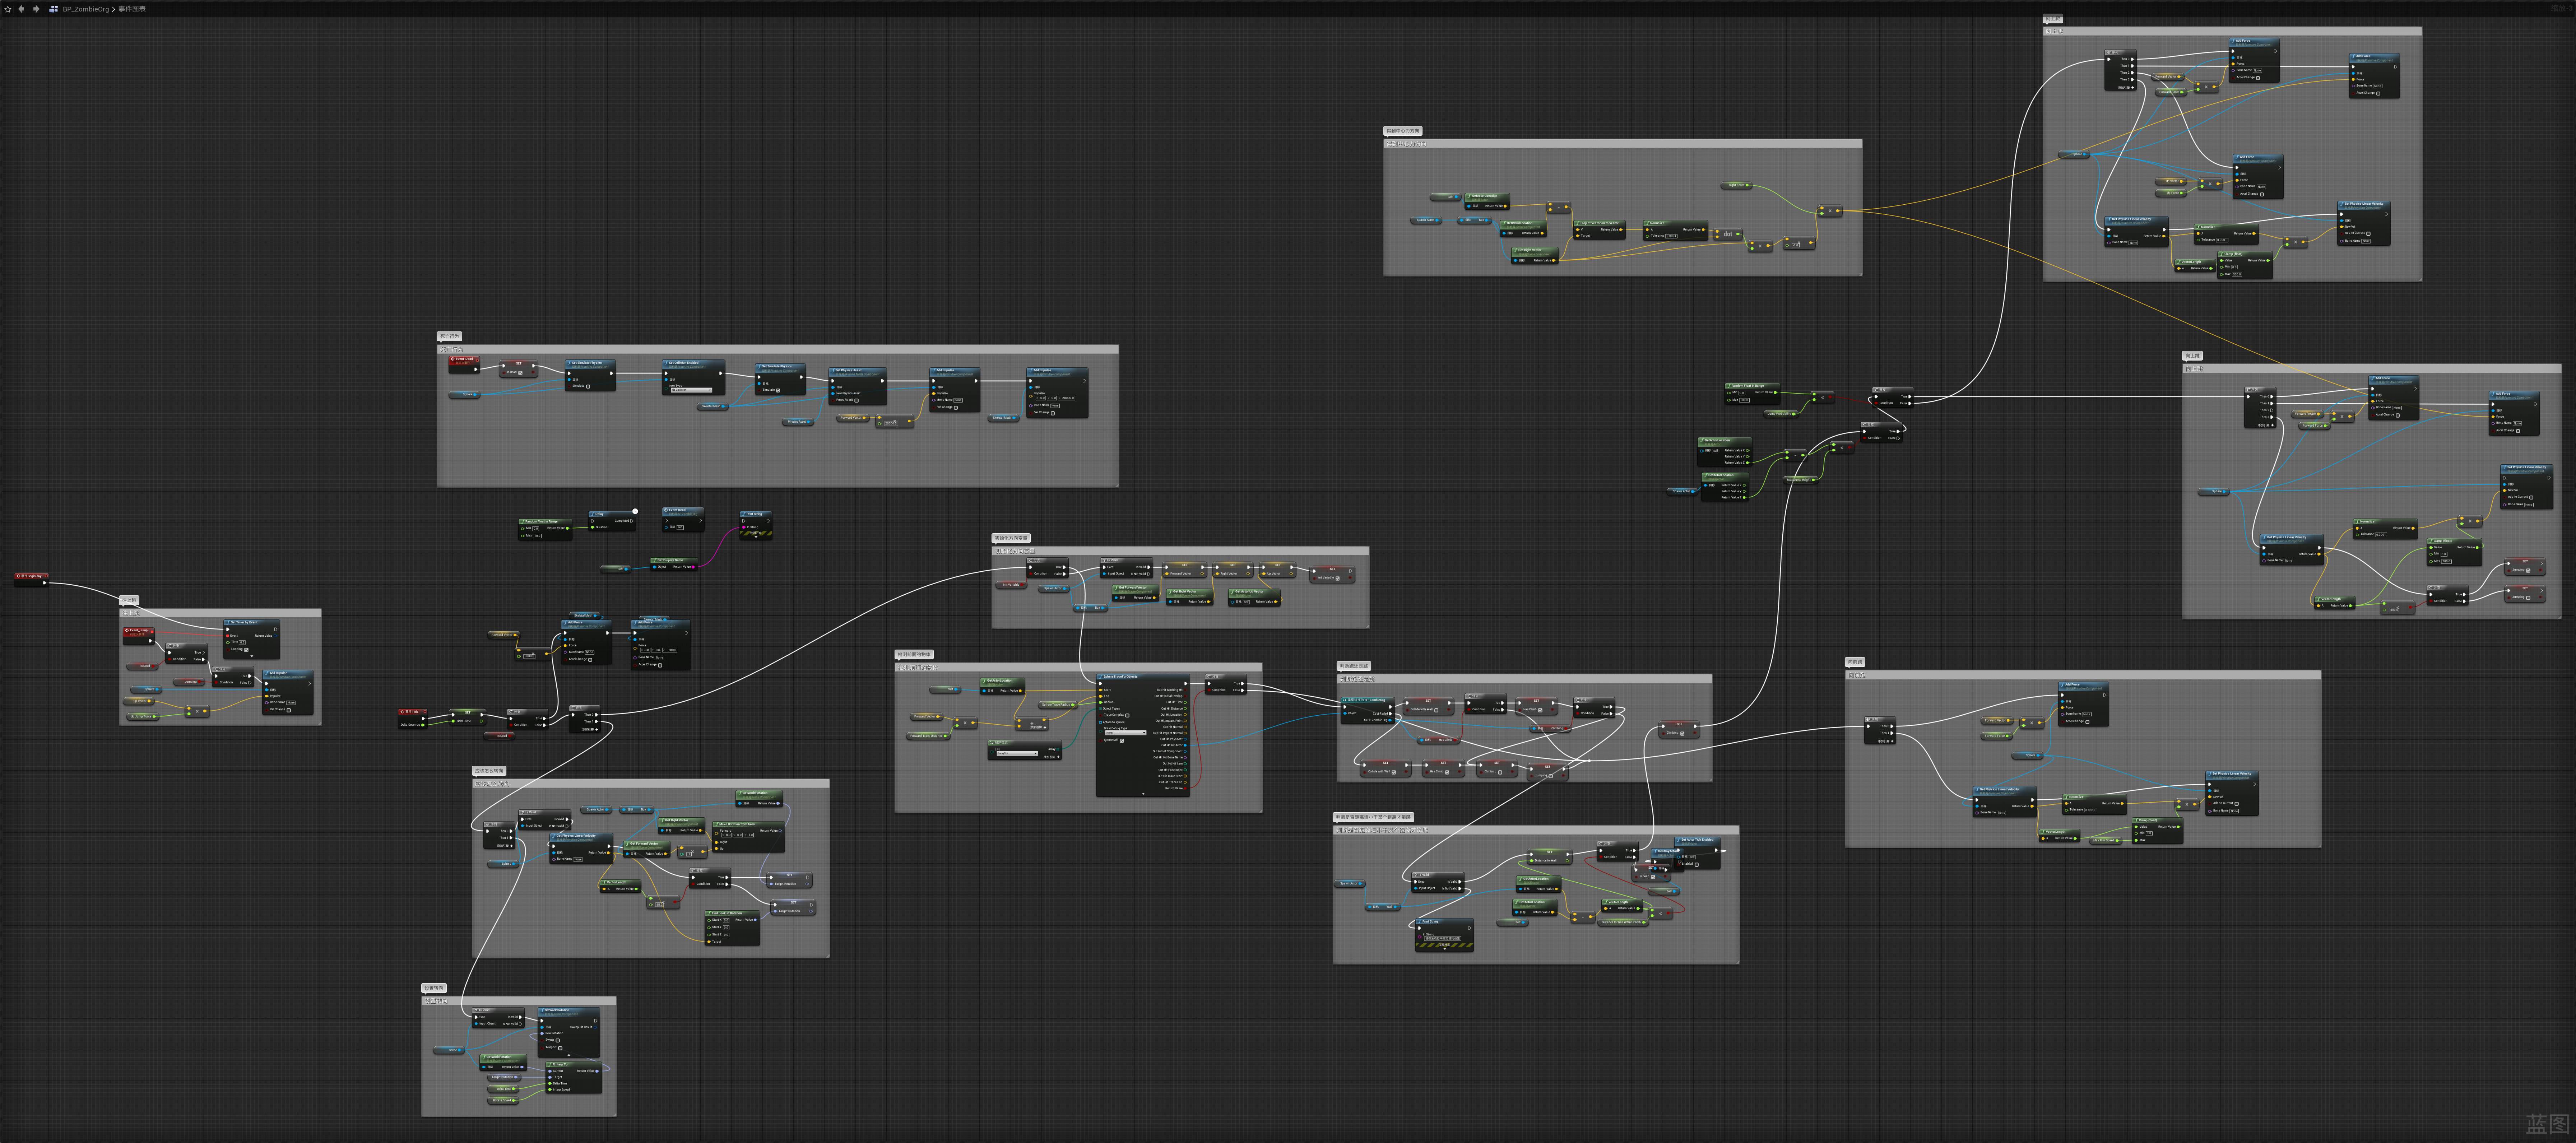Open the Draw Debug Type dropdown
Viewport: 2576px width, 1143px height.
[x=1126, y=733]
